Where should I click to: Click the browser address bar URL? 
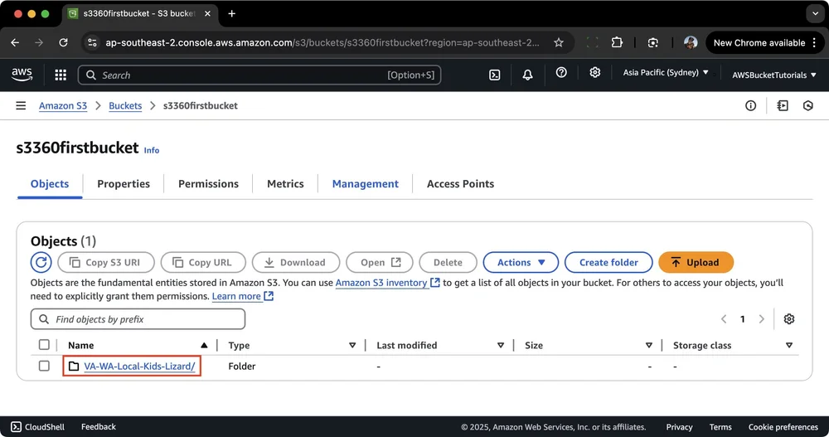pyautogui.click(x=322, y=42)
